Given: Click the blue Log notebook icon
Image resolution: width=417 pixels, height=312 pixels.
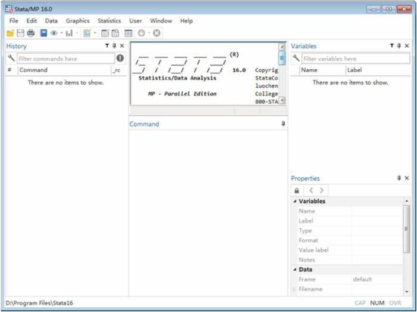Looking at the screenshot, I should tap(43, 33).
